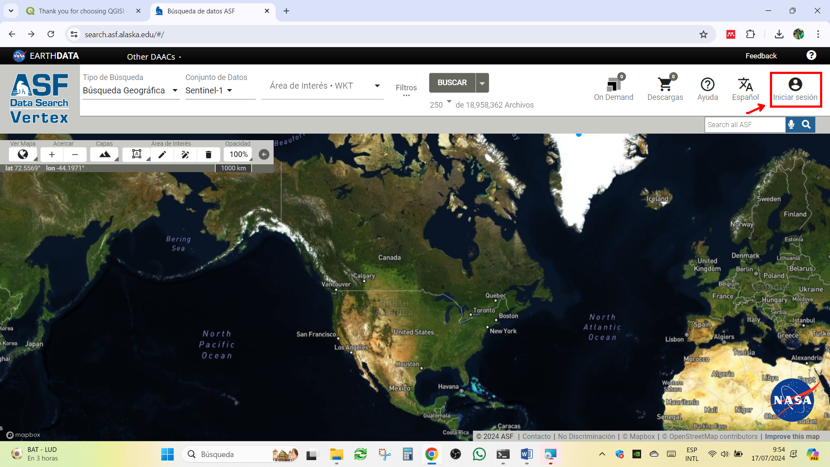Open the map layers mountain icon
The width and height of the screenshot is (830, 467).
[105, 154]
